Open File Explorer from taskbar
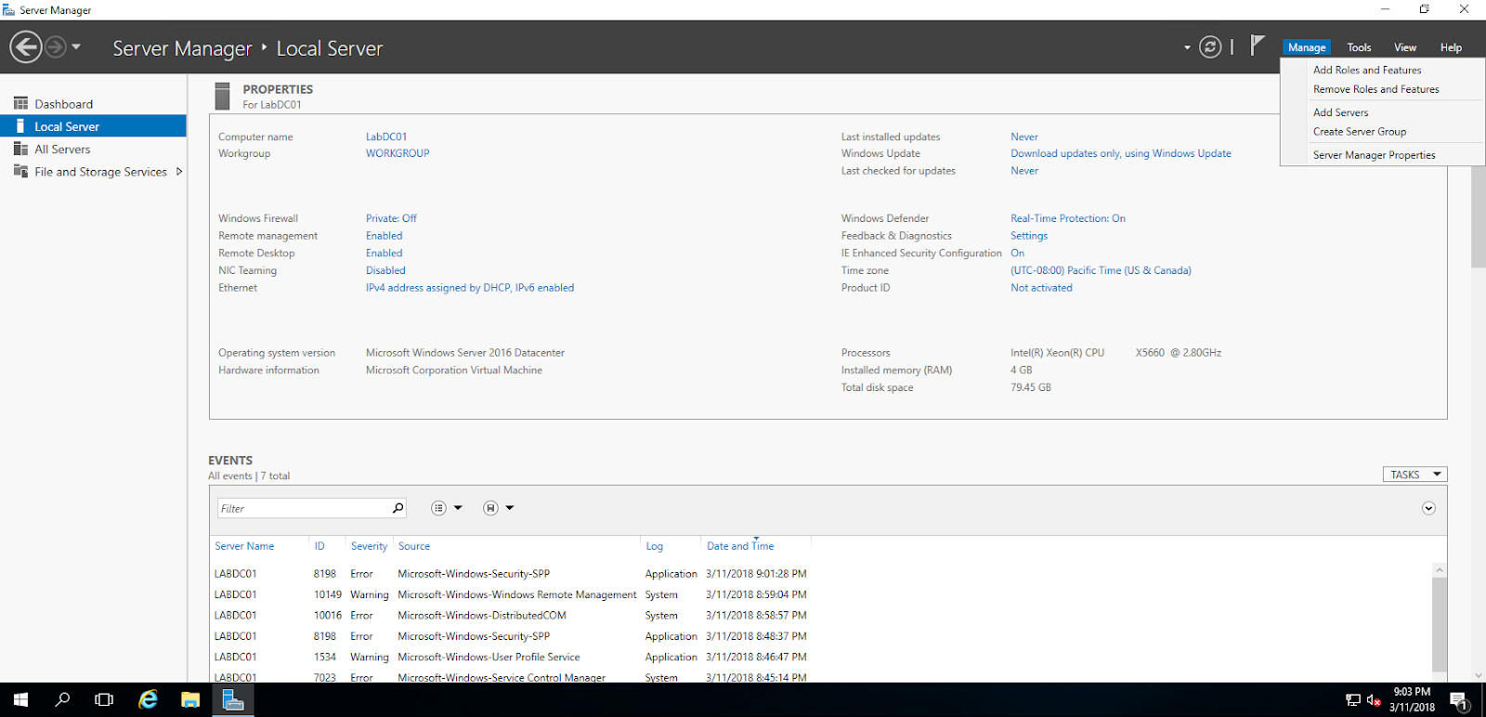 coord(190,699)
